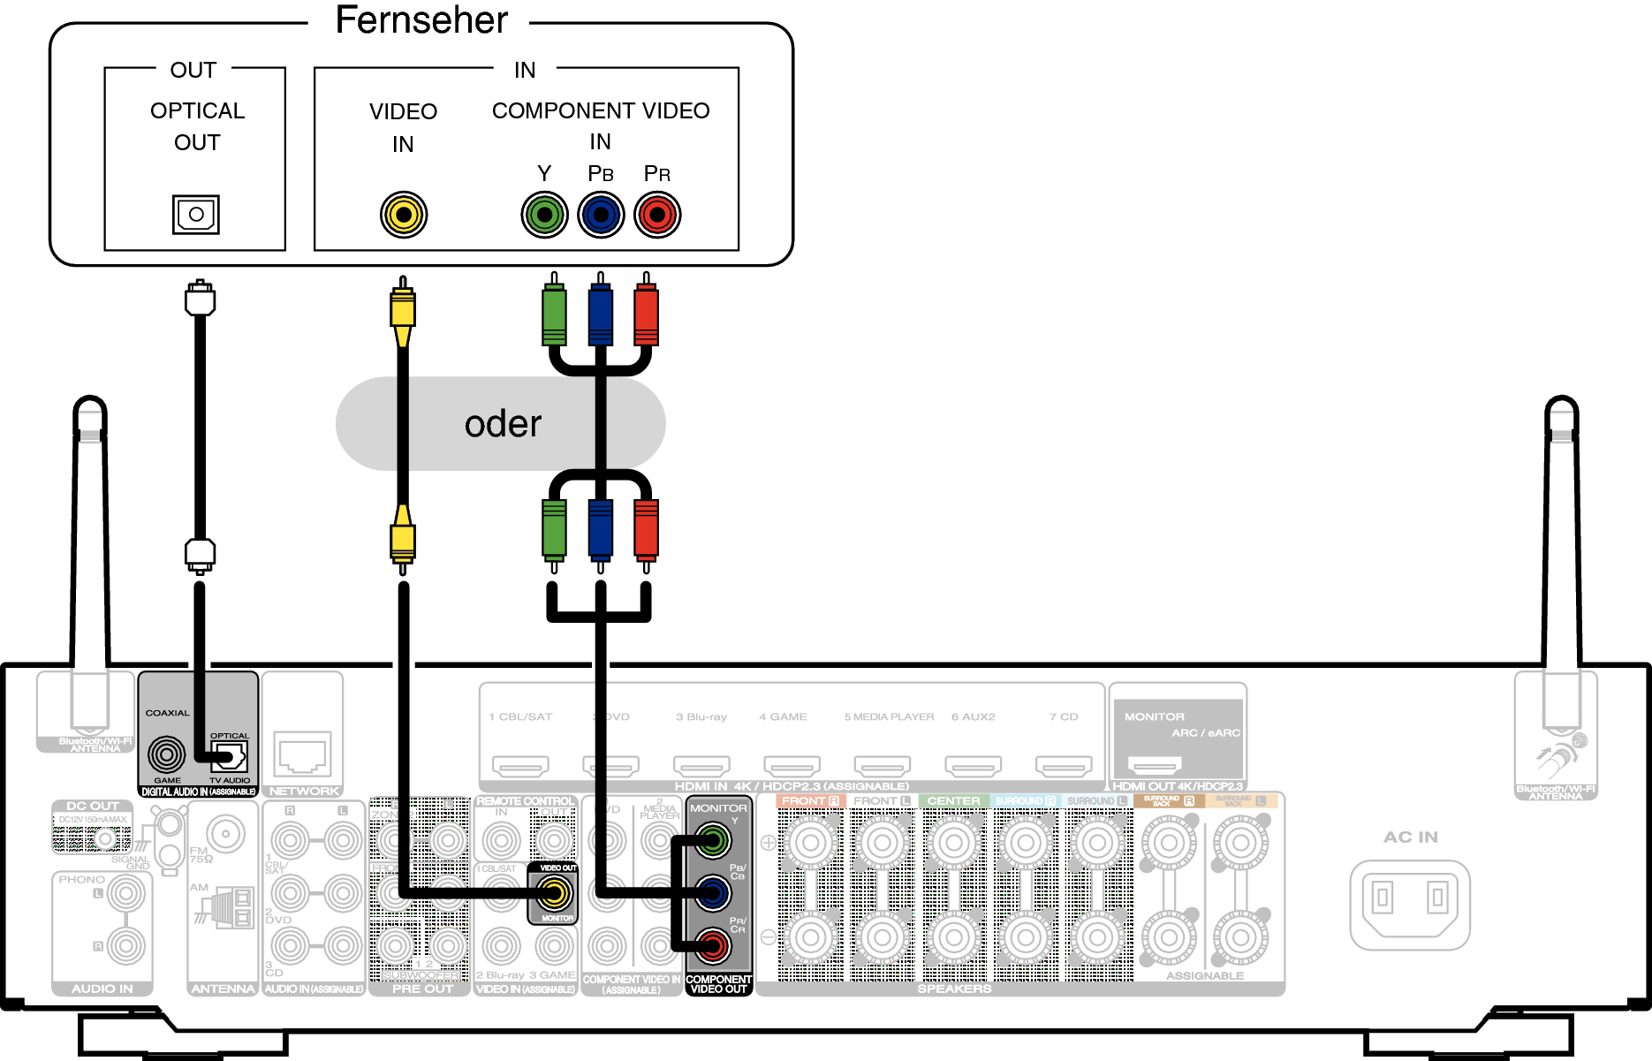Click the VIDEO IN label on the TV

[403, 127]
